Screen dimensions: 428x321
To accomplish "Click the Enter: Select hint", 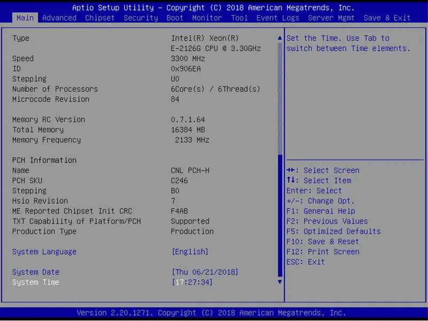I will coord(314,191).
